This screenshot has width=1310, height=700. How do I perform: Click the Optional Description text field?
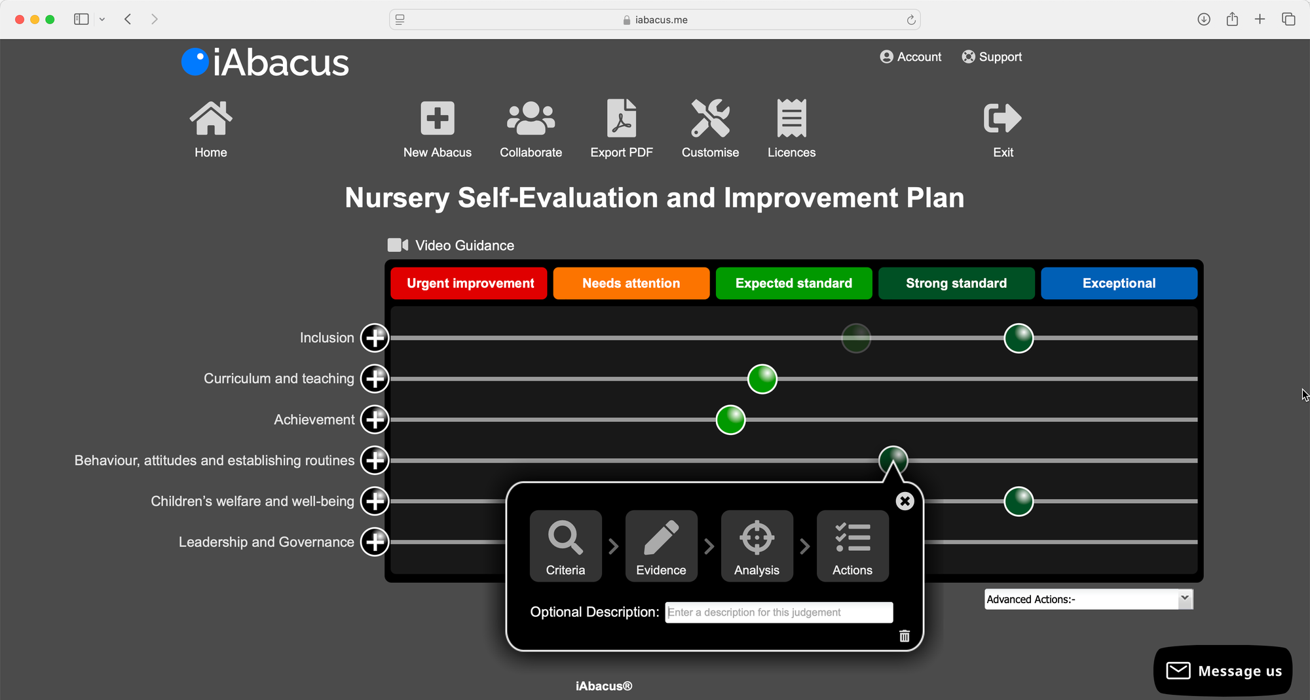click(779, 612)
